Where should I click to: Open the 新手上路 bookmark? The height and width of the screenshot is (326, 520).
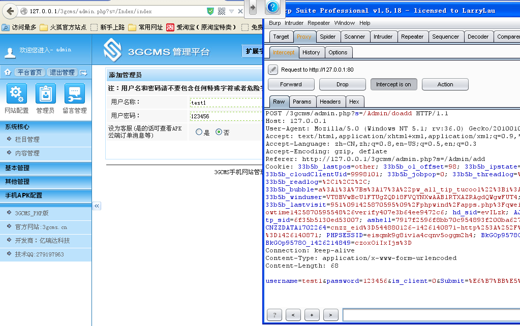coord(108,27)
